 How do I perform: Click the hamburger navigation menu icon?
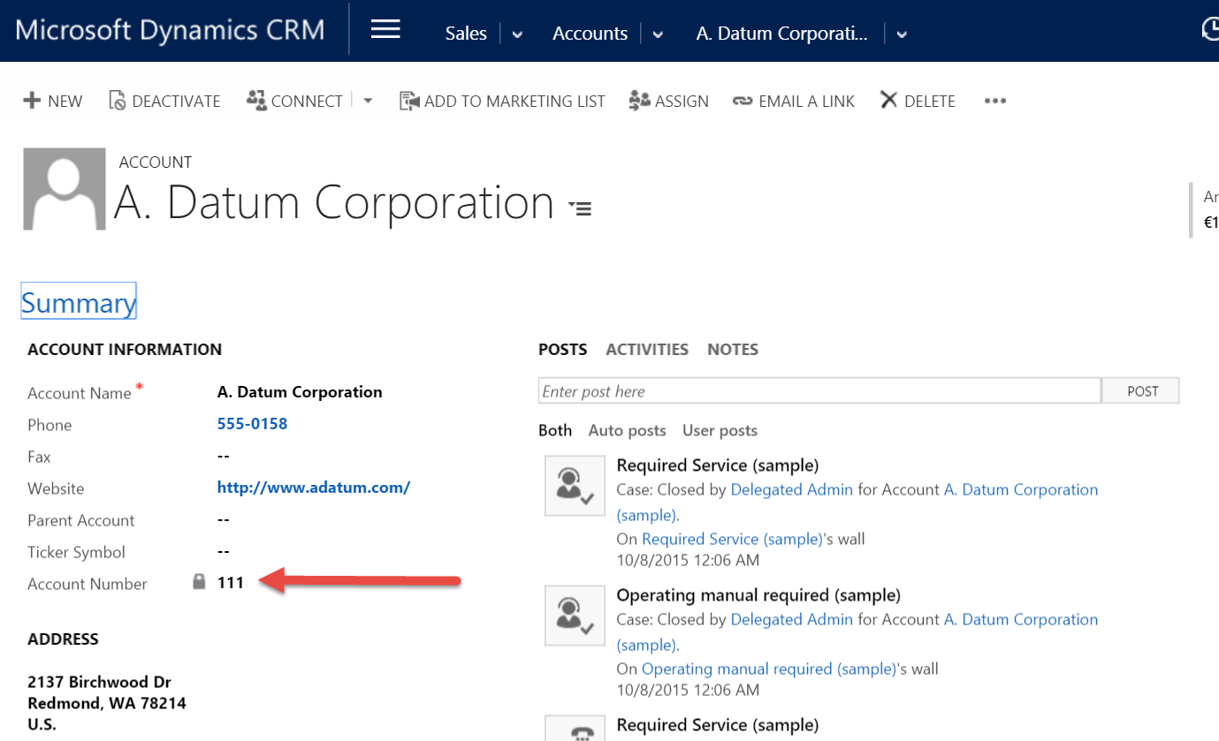385,31
